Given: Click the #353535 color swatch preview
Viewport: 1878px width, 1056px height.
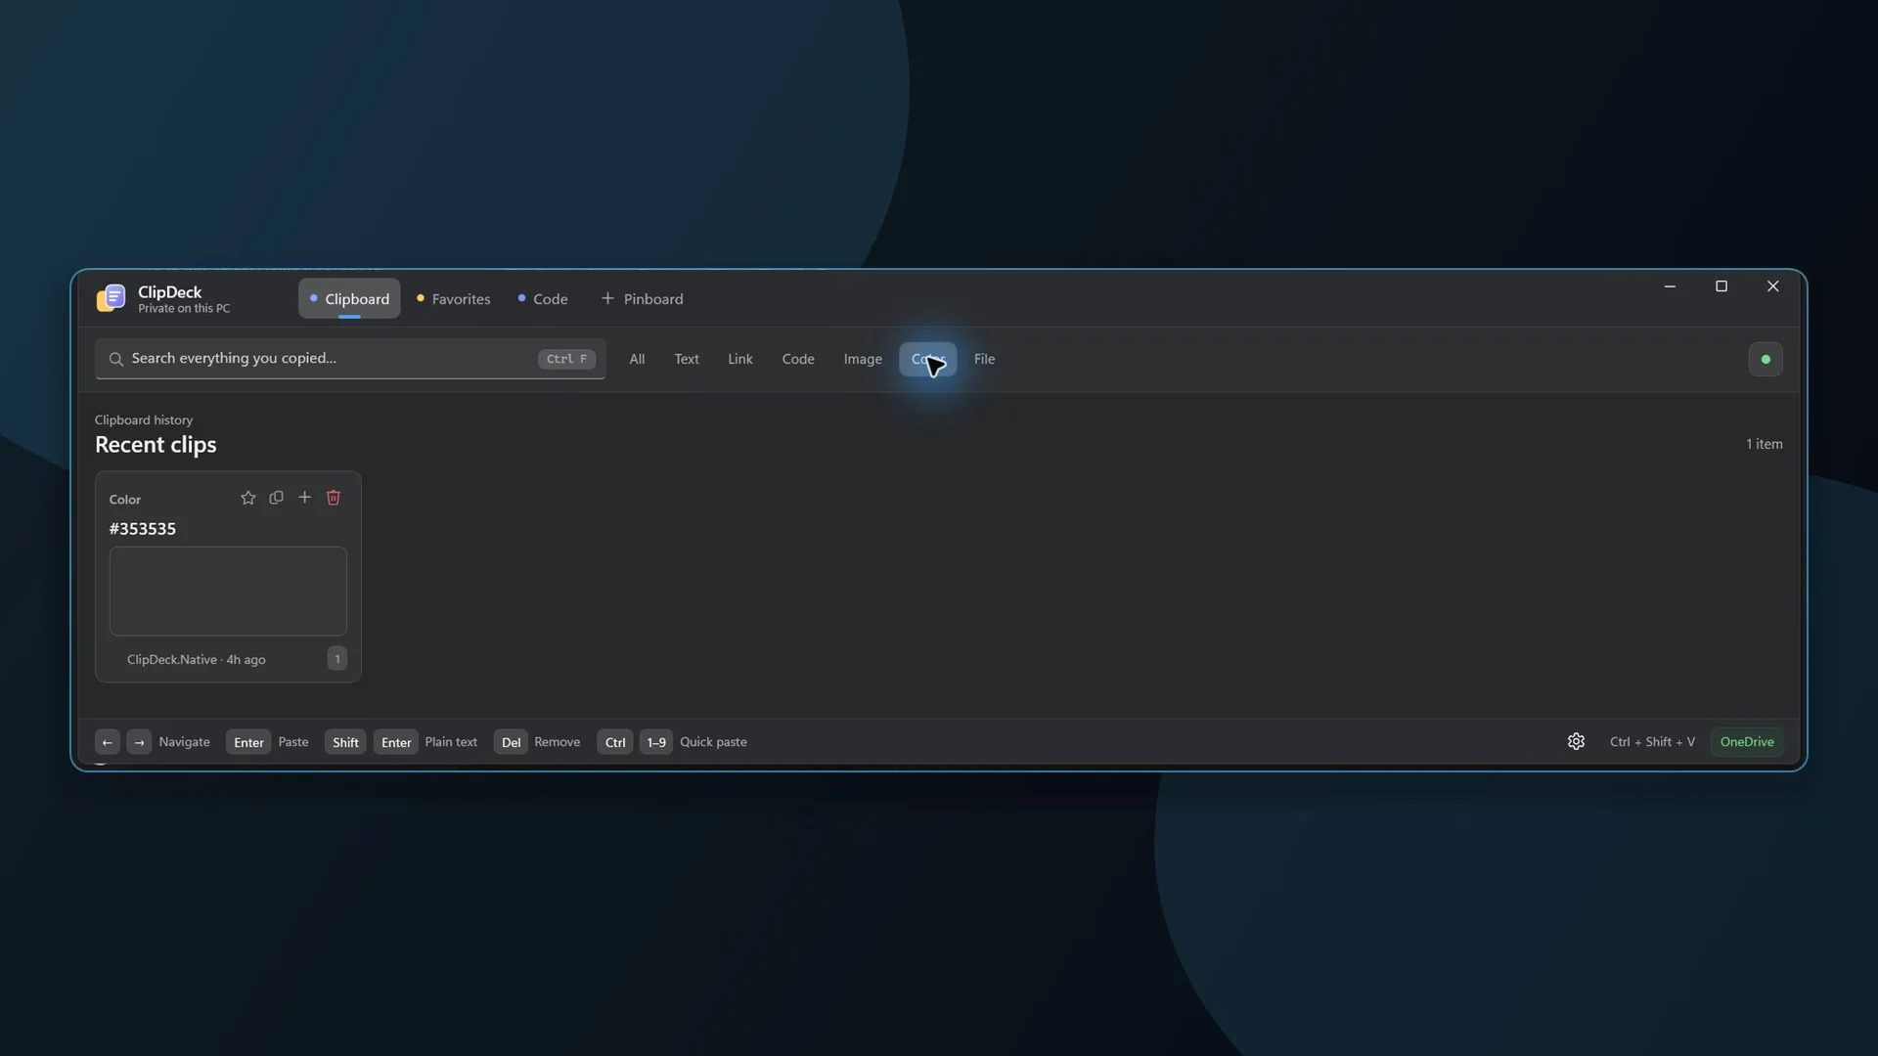Looking at the screenshot, I should [228, 591].
